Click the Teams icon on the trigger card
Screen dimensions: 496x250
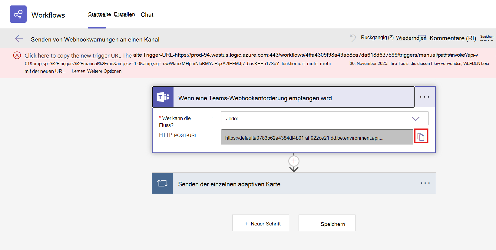pyautogui.click(x=163, y=97)
